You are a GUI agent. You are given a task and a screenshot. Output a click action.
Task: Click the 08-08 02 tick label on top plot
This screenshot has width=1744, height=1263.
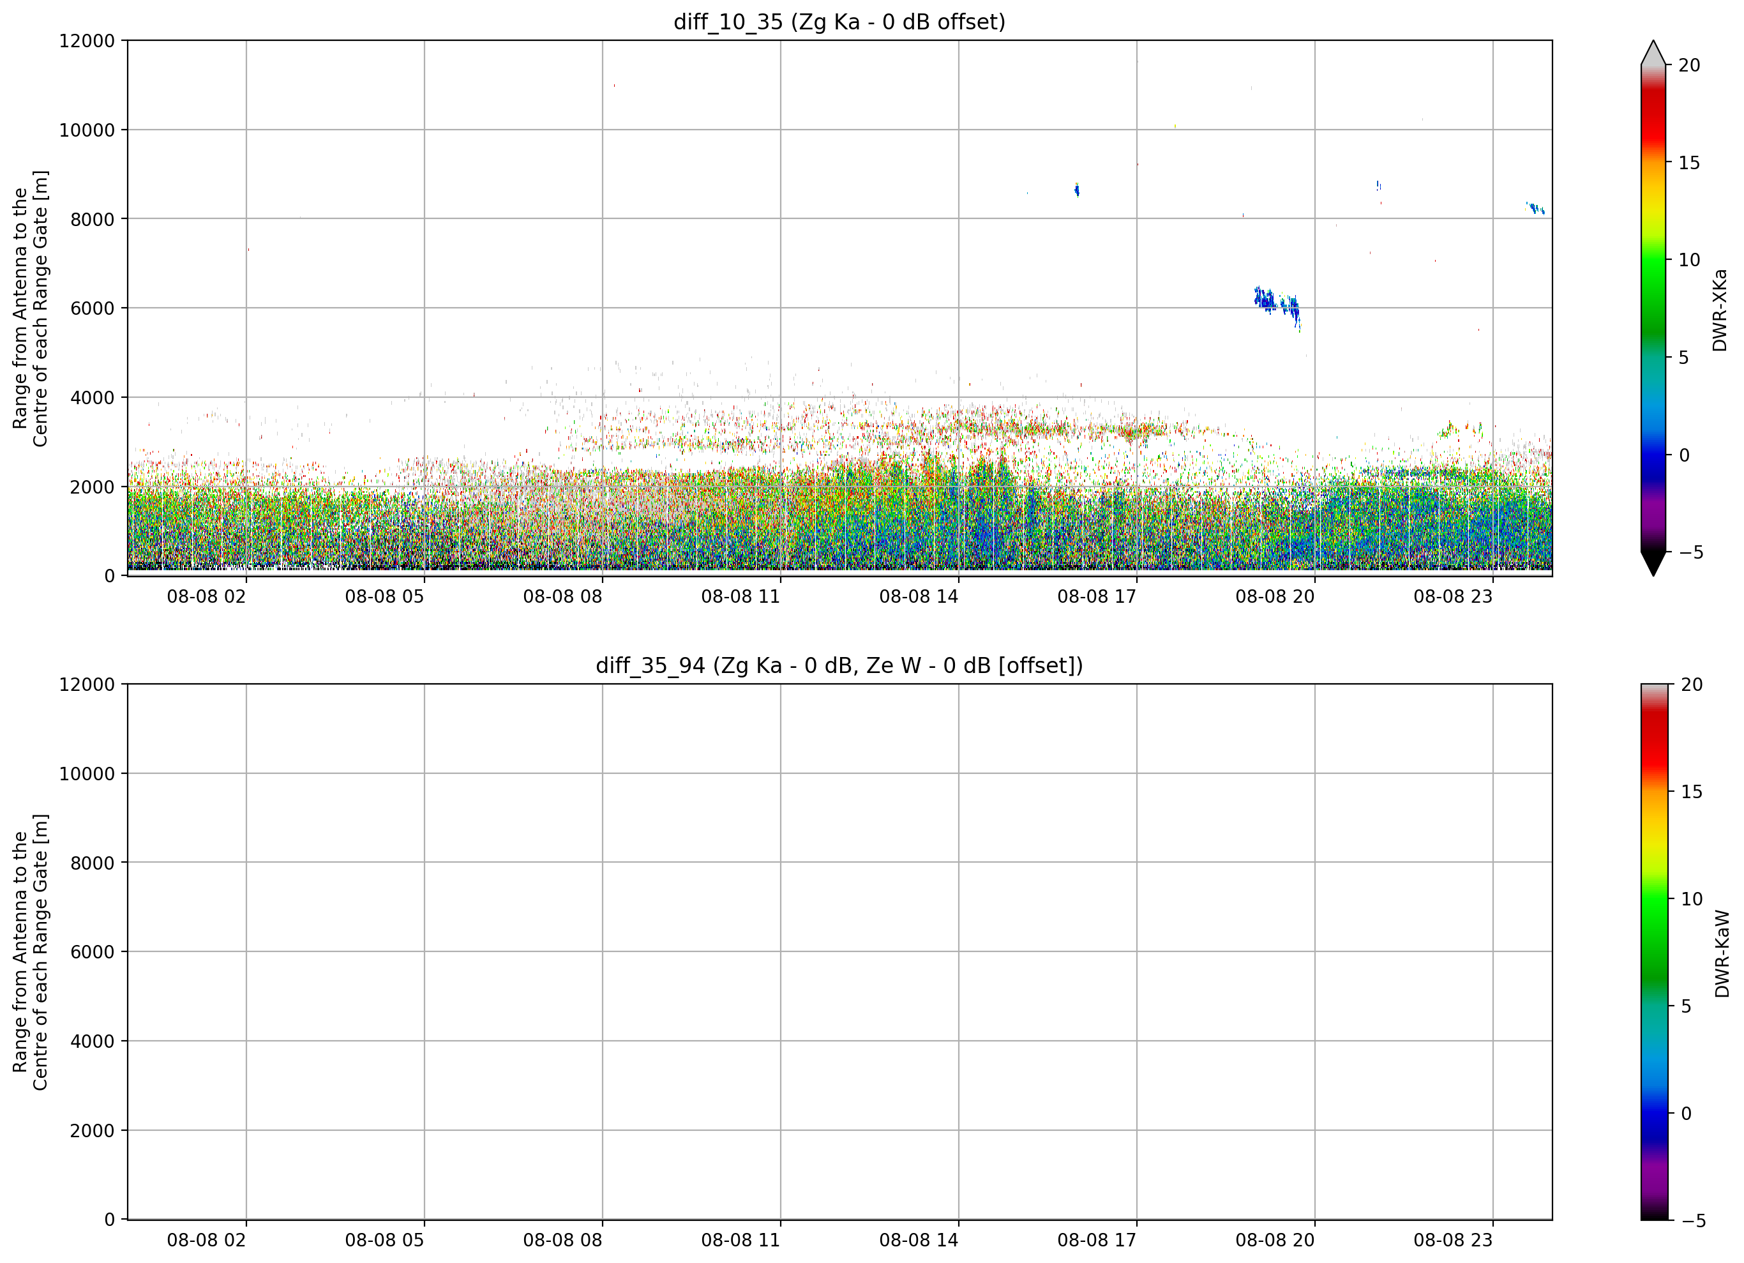coord(206,596)
